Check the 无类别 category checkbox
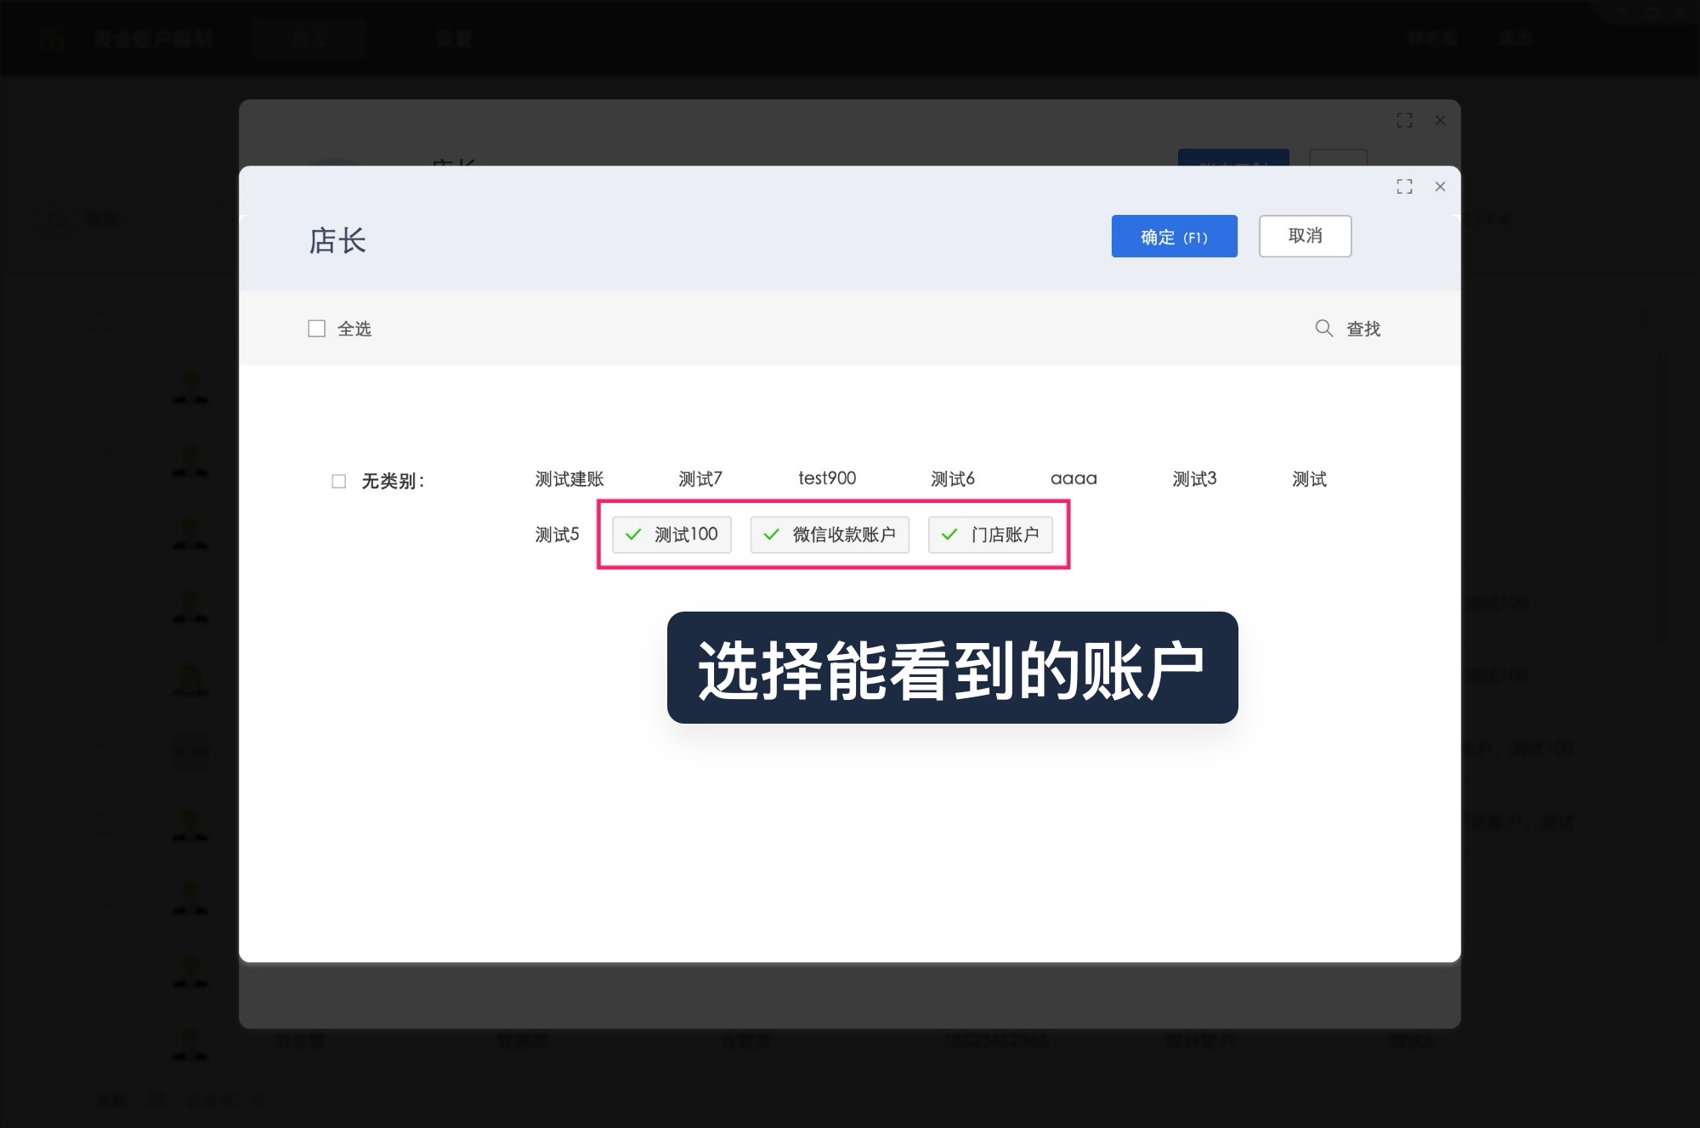Screen dimensions: 1700x1128 338,480
